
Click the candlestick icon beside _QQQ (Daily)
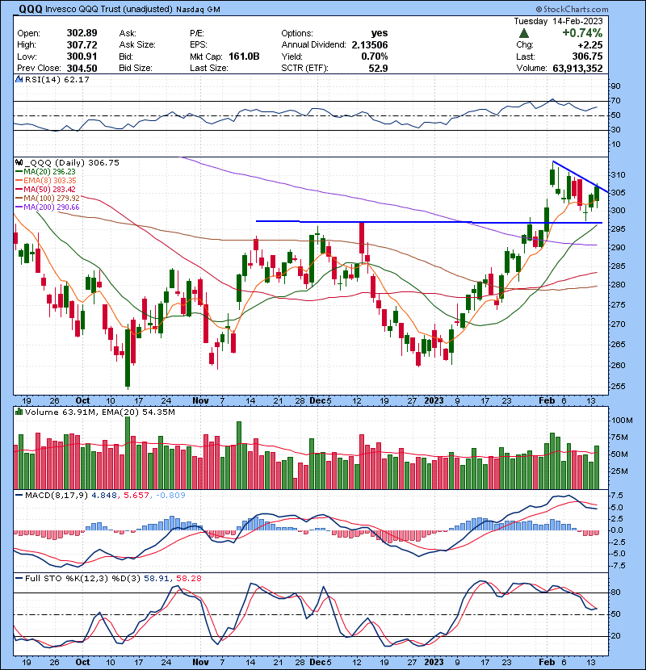[x=19, y=162]
